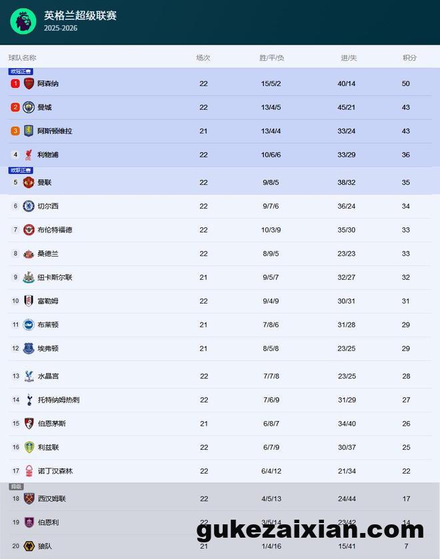Viewport: 440px width, 559px height.
Task: Click the Newcastle United club crest
Action: [29, 277]
